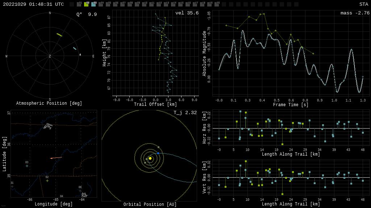Click the mass -2.76 label

[355, 13]
